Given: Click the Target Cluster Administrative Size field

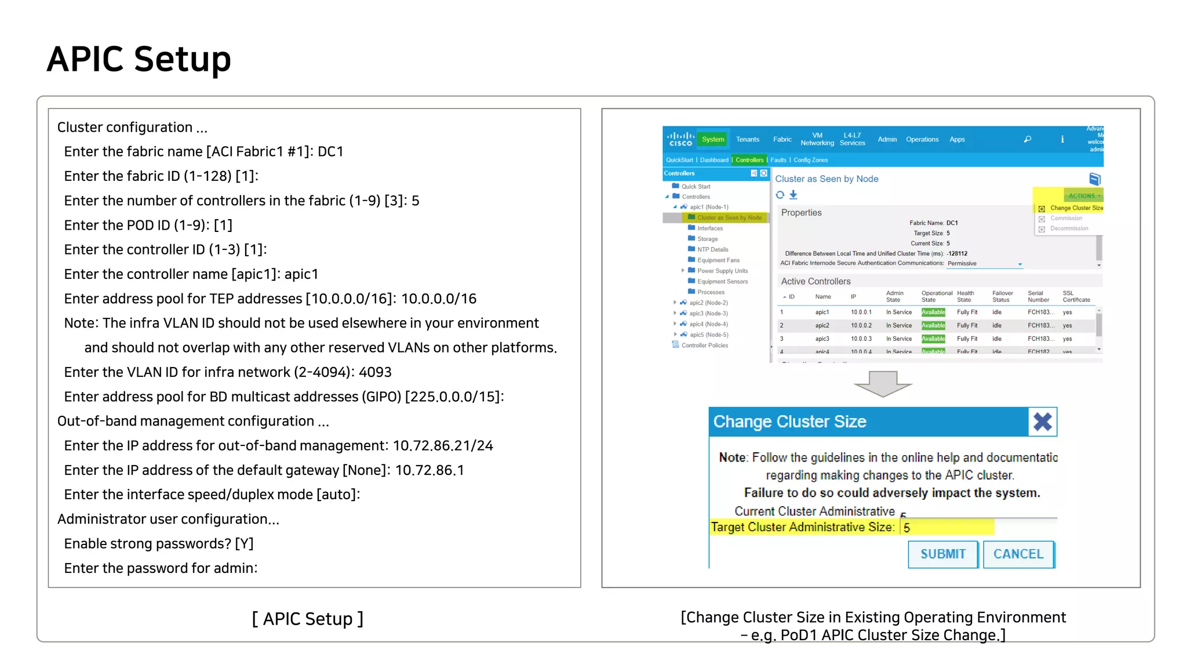Looking at the screenshot, I should [x=947, y=528].
